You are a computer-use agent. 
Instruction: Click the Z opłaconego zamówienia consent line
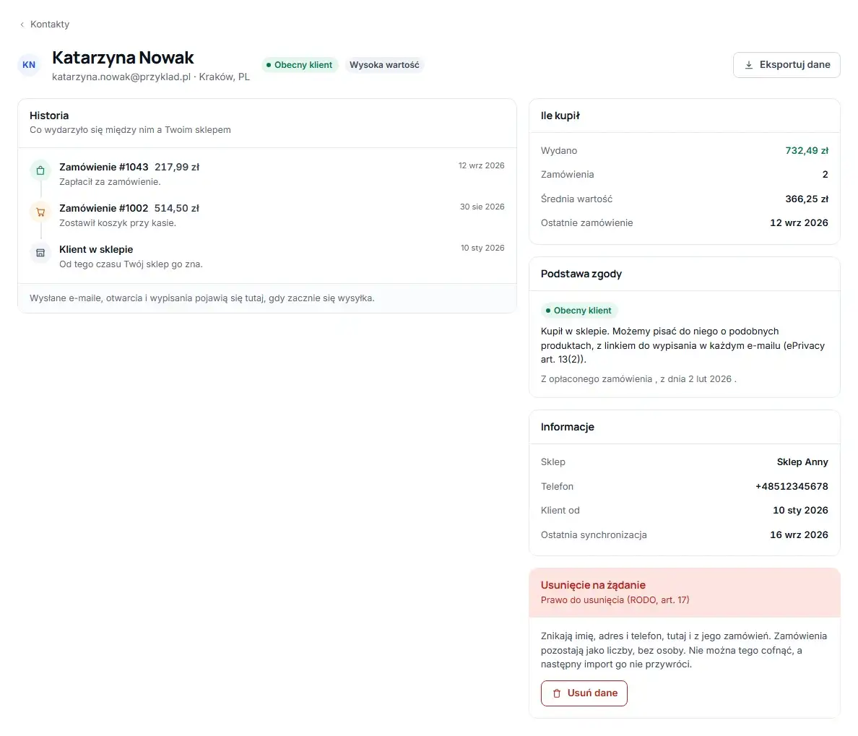pyautogui.click(x=638, y=378)
